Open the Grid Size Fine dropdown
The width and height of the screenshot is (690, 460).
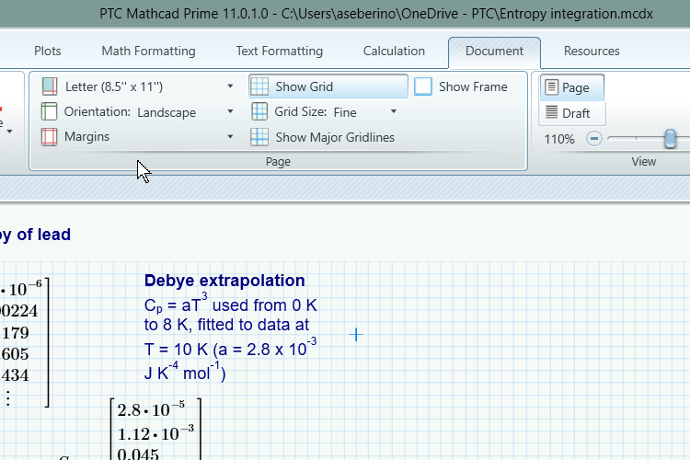(x=394, y=112)
